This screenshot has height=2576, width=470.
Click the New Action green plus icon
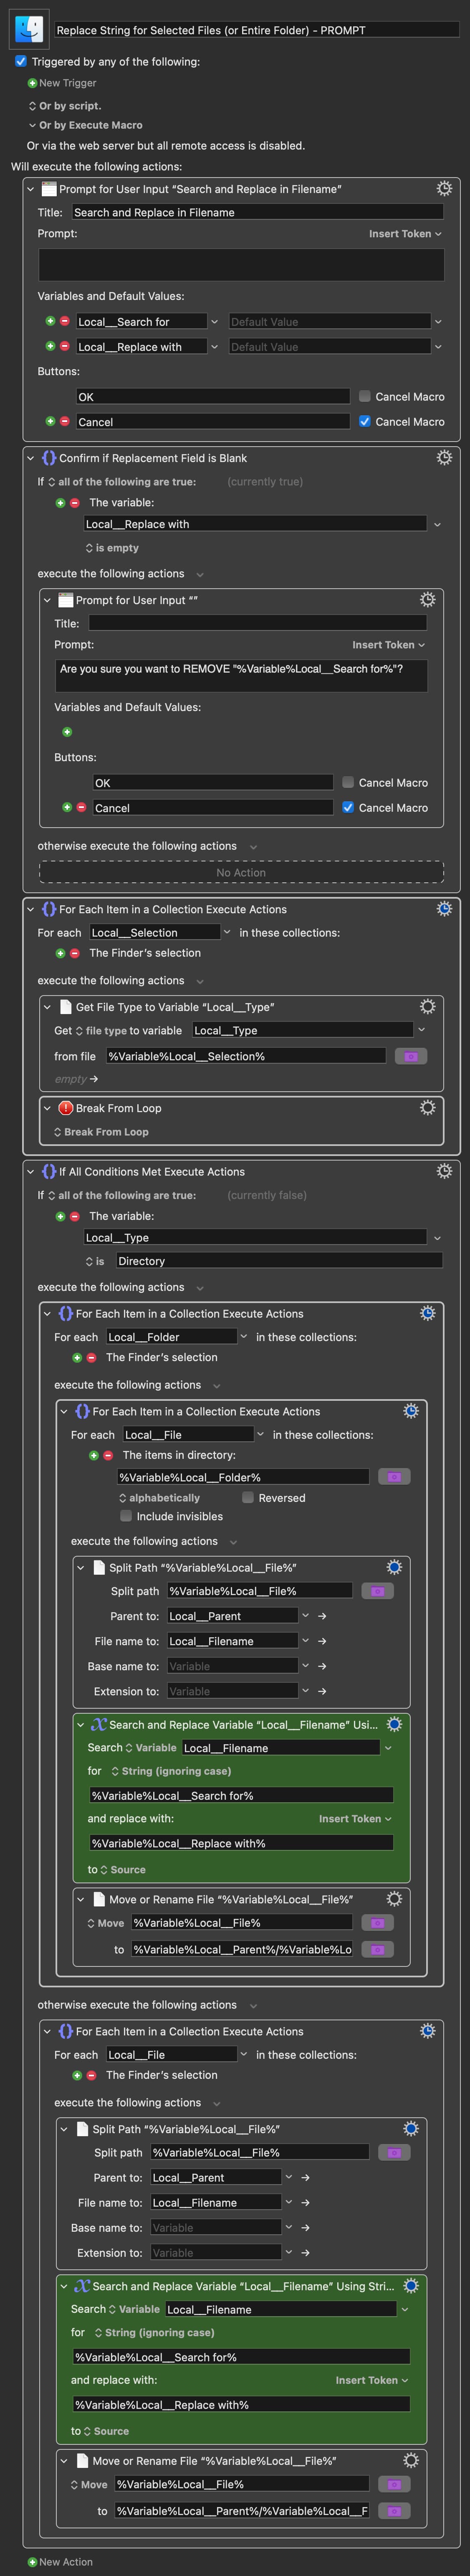32,2561
